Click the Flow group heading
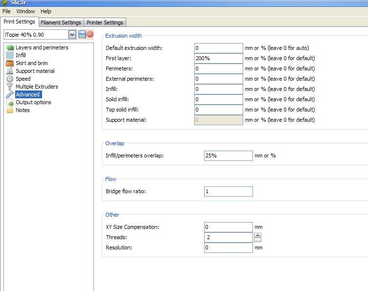The image size is (368, 291). point(111,179)
